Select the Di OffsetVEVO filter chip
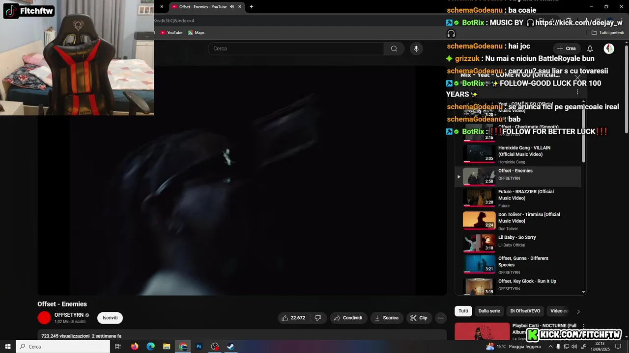 525,311
